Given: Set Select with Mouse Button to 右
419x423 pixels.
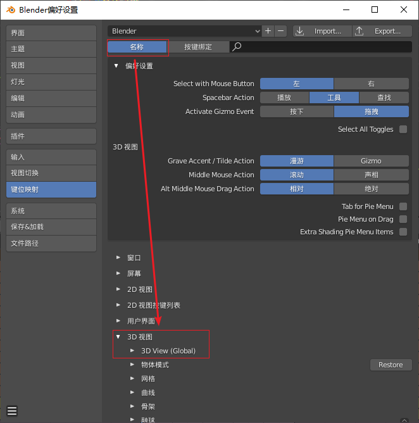Looking at the screenshot, I should (372, 84).
